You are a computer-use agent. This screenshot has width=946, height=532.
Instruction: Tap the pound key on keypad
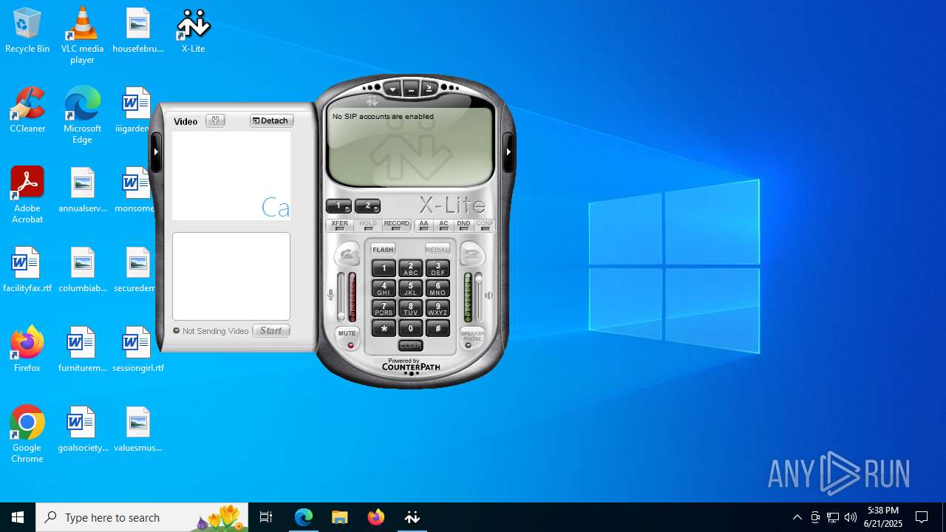click(x=438, y=328)
